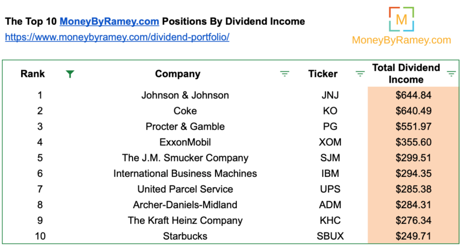
Task: Follow the dividend-portfolio URL link
Action: point(117,37)
